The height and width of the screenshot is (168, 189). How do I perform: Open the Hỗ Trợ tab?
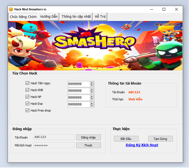pyautogui.click(x=100, y=17)
